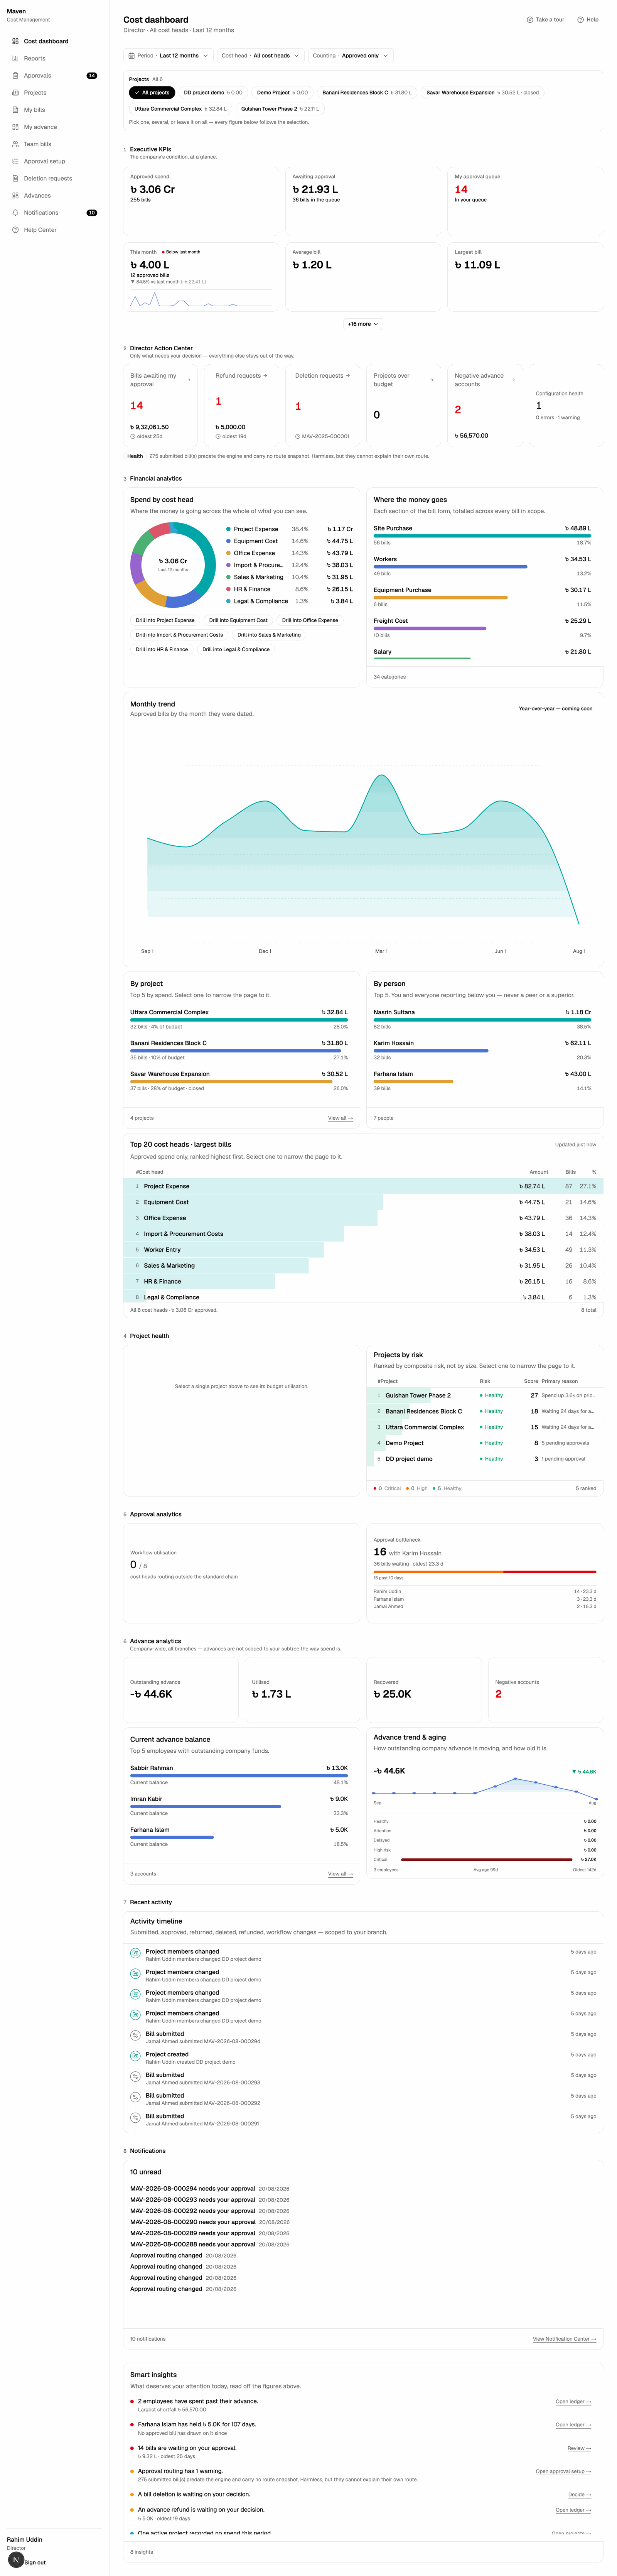The width and height of the screenshot is (617, 2576).
Task: Open Cost dashboard from the sidebar icon
Action: point(15,41)
